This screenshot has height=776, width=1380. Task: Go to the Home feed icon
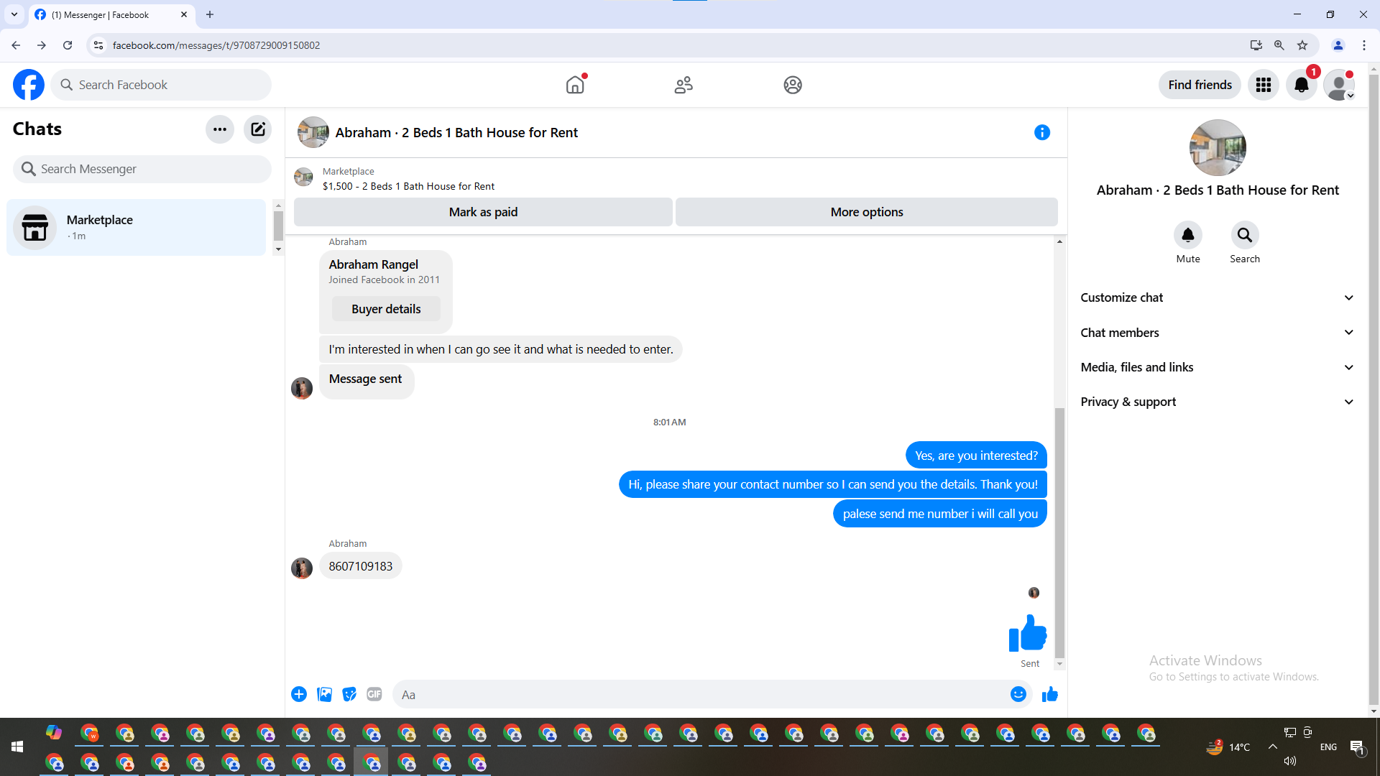click(x=575, y=85)
